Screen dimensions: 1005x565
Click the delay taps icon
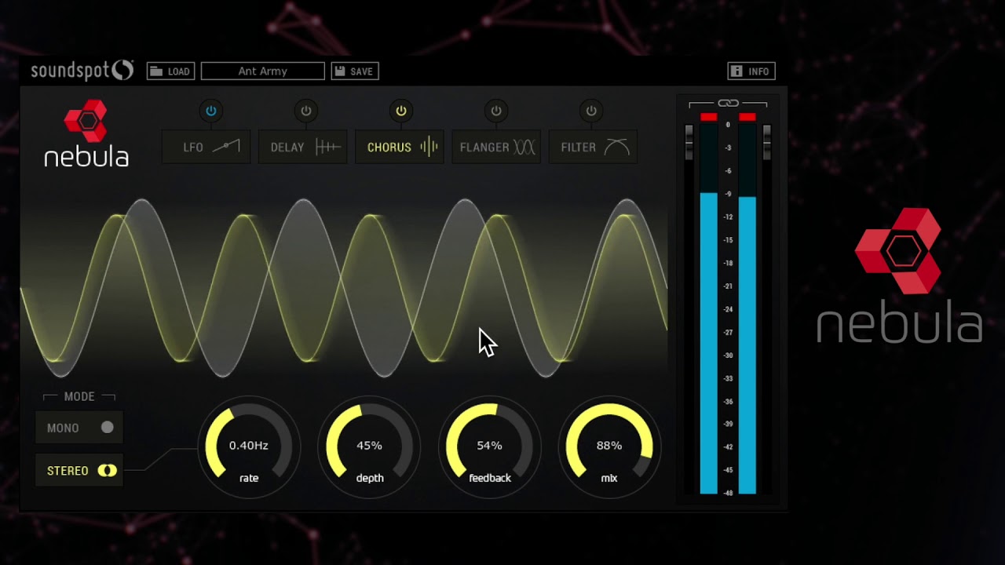(328, 147)
